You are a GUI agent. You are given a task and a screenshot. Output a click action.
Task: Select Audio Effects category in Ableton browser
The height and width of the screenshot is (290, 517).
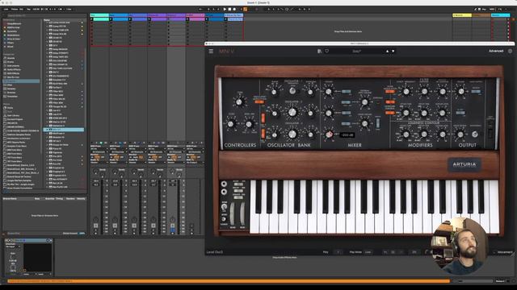(14, 70)
